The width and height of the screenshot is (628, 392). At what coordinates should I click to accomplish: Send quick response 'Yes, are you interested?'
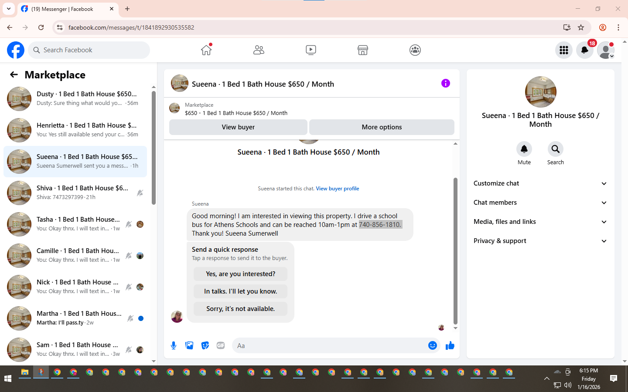click(x=240, y=274)
